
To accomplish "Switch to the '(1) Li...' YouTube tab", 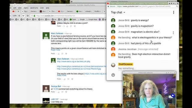I will pos(61,11).
